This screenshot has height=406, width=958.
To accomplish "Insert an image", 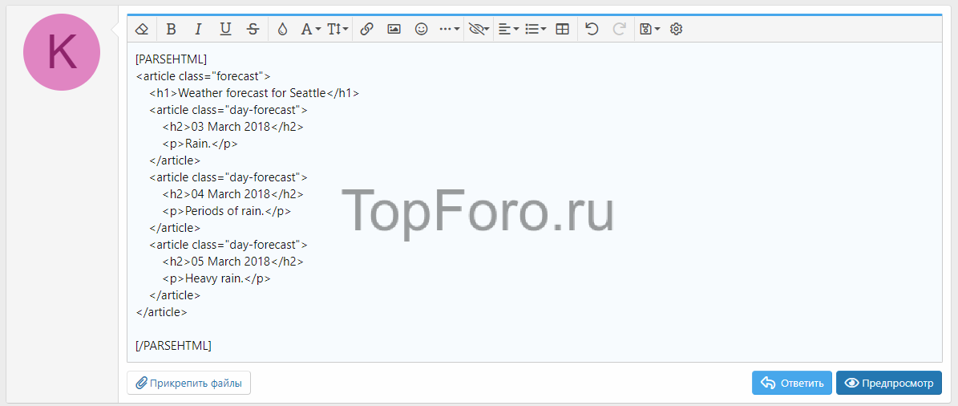I will pyautogui.click(x=394, y=29).
